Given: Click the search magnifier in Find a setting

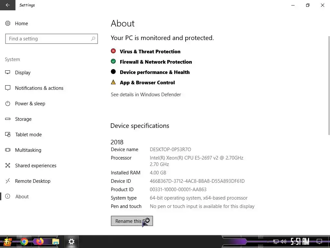Looking at the screenshot, I should 93,39.
